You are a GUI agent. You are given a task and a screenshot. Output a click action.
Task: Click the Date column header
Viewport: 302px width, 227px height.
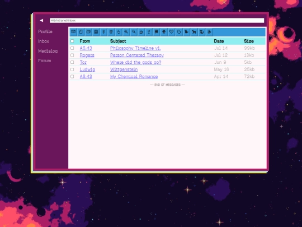pyautogui.click(x=219, y=41)
